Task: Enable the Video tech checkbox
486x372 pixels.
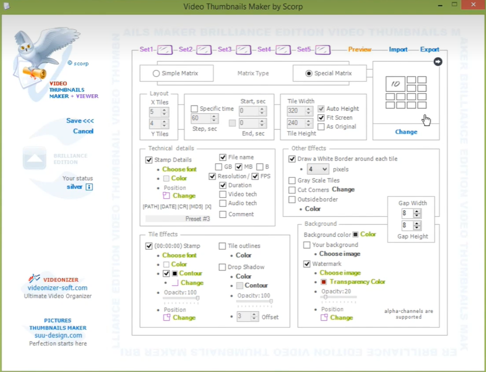Action: pyautogui.click(x=222, y=194)
